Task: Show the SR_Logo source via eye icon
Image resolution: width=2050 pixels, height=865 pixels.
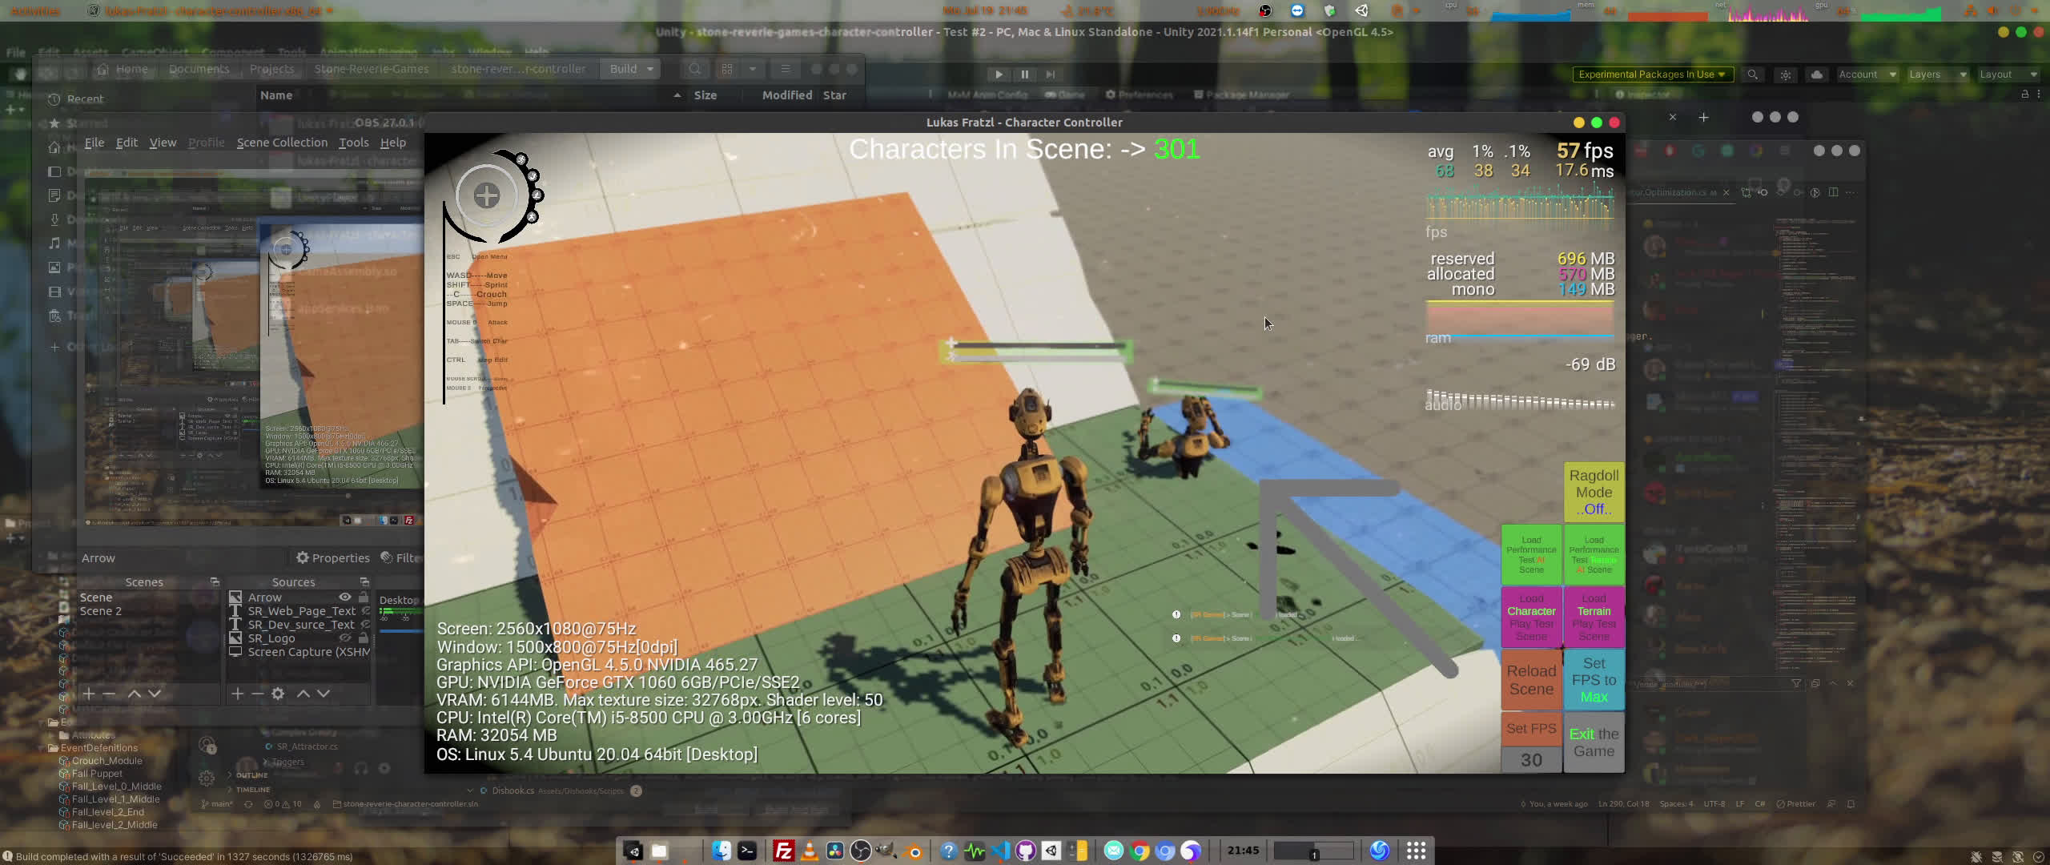Action: pyautogui.click(x=345, y=638)
